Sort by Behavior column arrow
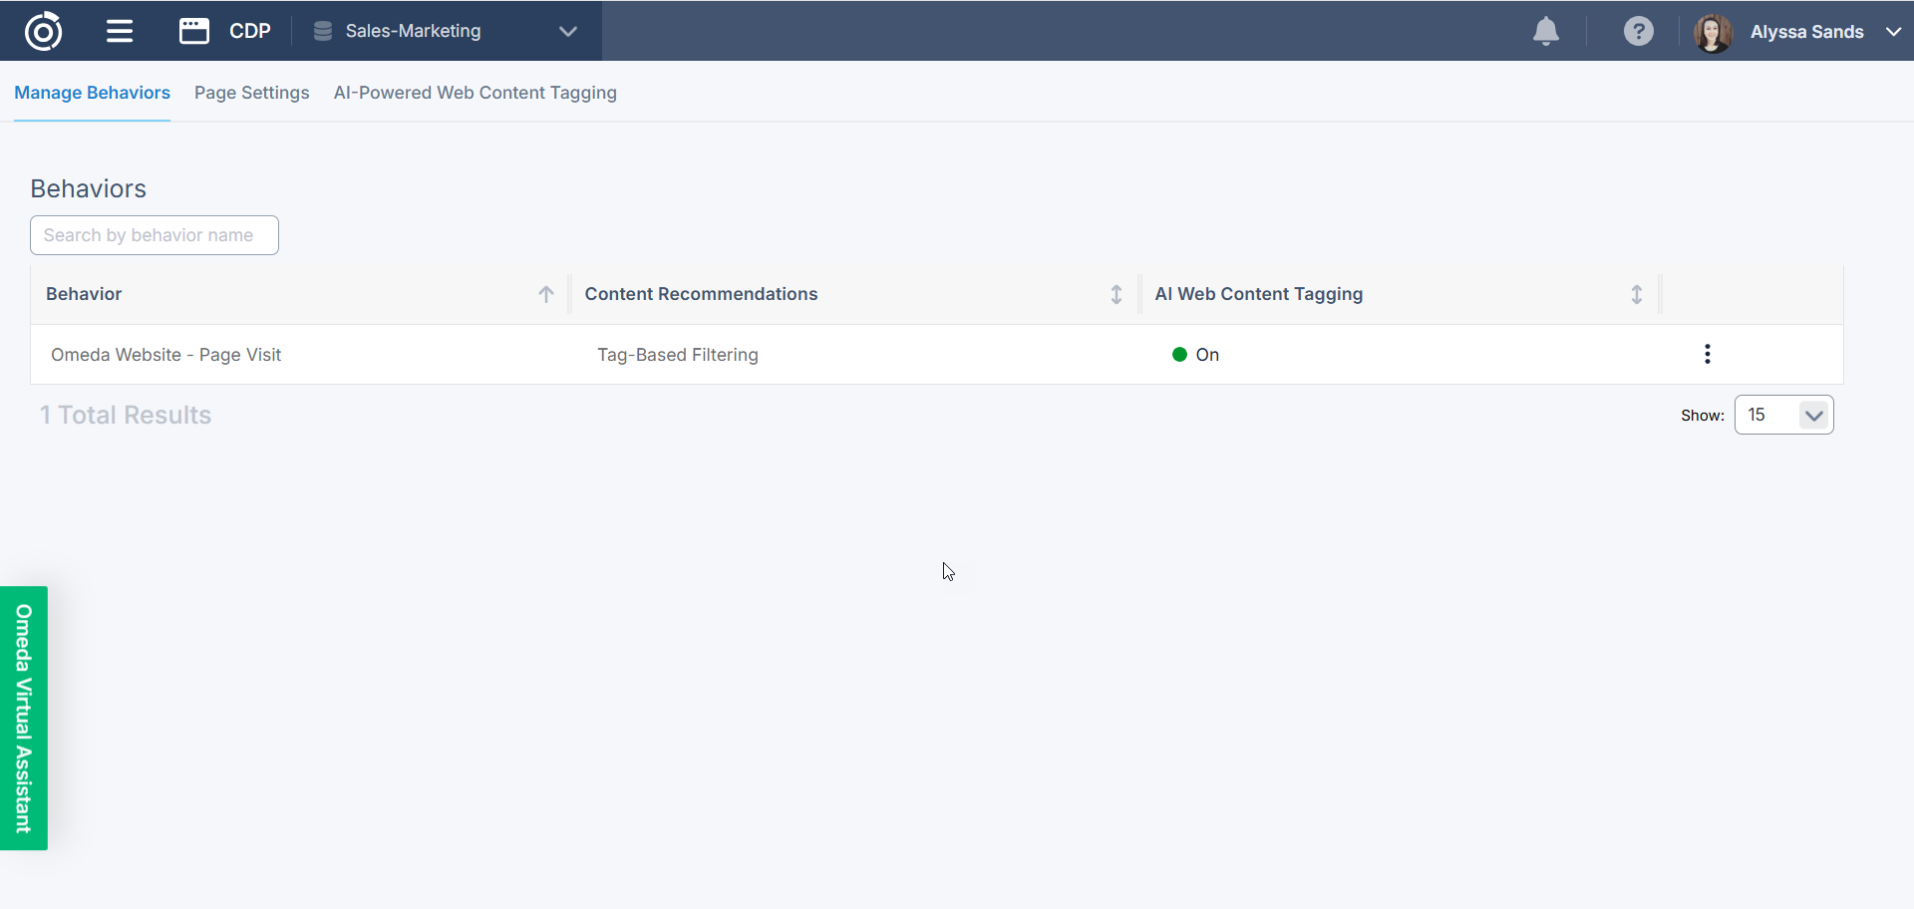This screenshot has width=1914, height=909. [546, 294]
